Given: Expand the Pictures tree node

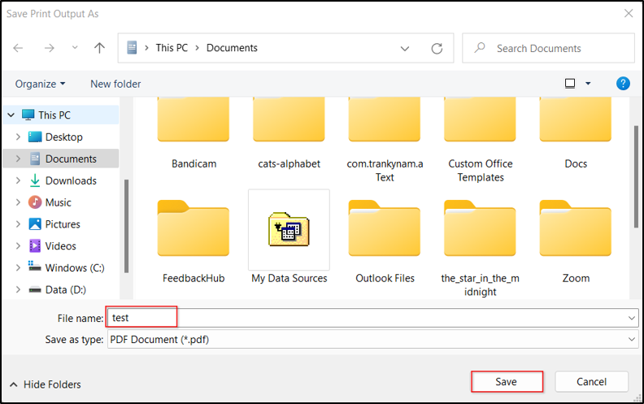Looking at the screenshot, I should click(x=18, y=224).
